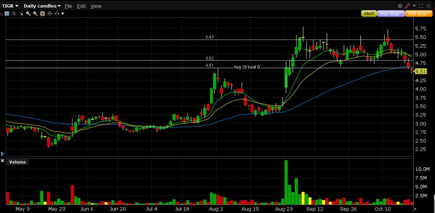Click the 4.51 current price label
This screenshot has width=435, height=213.
pos(420,71)
